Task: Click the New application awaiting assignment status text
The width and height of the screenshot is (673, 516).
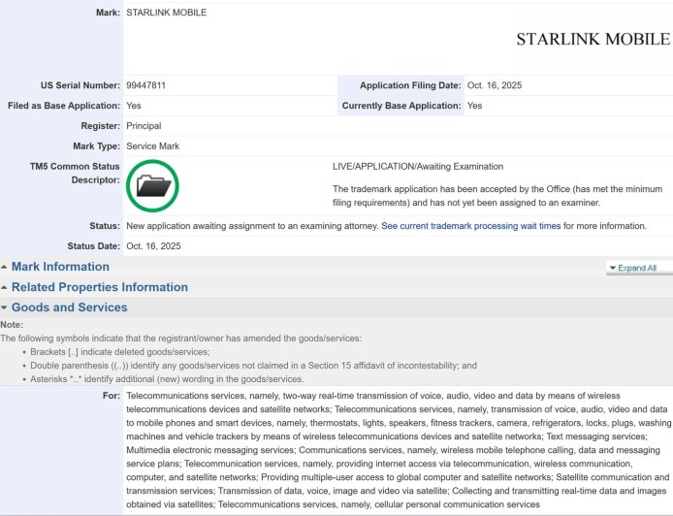Action: (x=252, y=226)
